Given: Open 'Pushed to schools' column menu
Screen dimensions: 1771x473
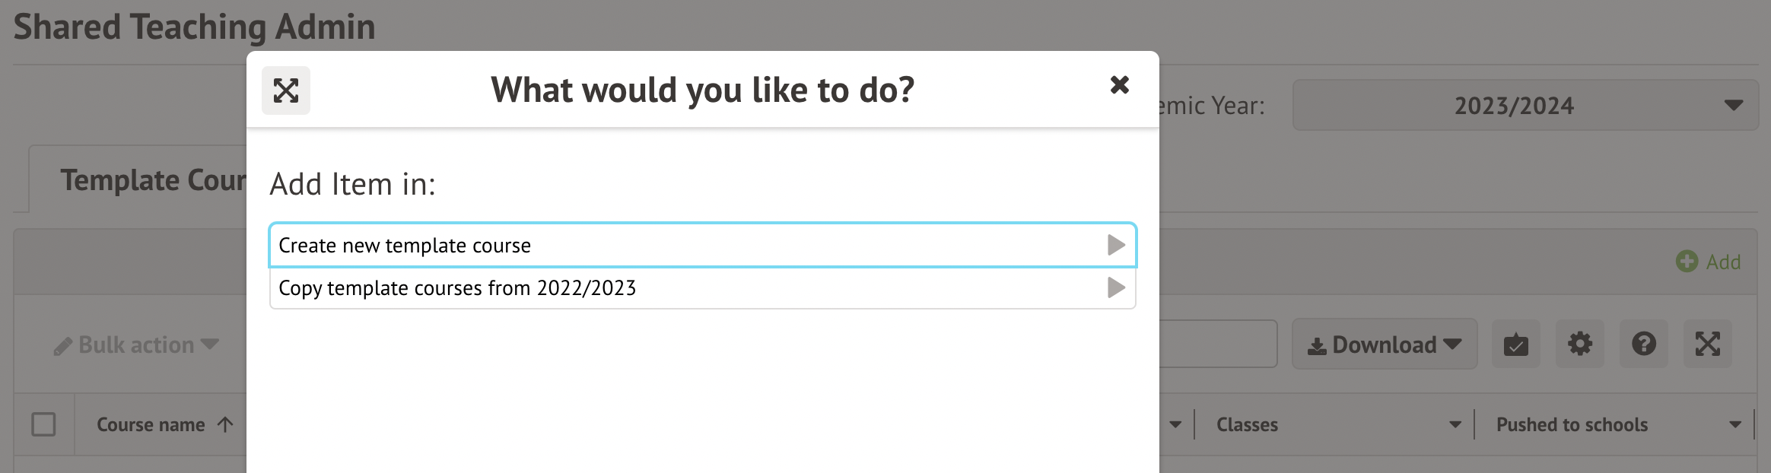Looking at the screenshot, I should coord(1734,424).
